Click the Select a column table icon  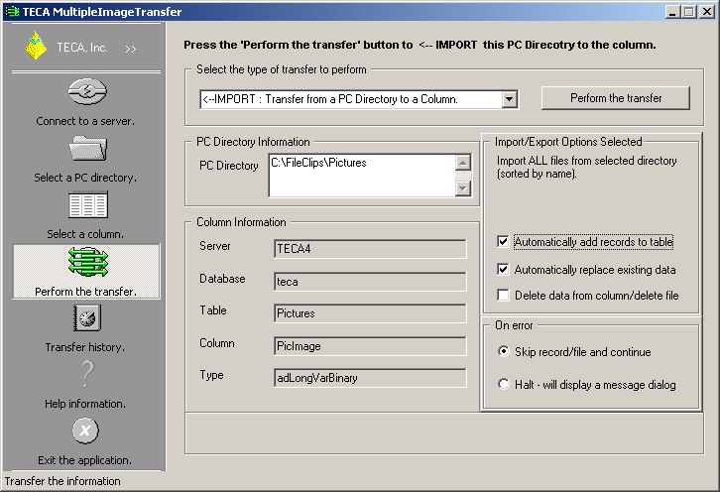coord(88,205)
